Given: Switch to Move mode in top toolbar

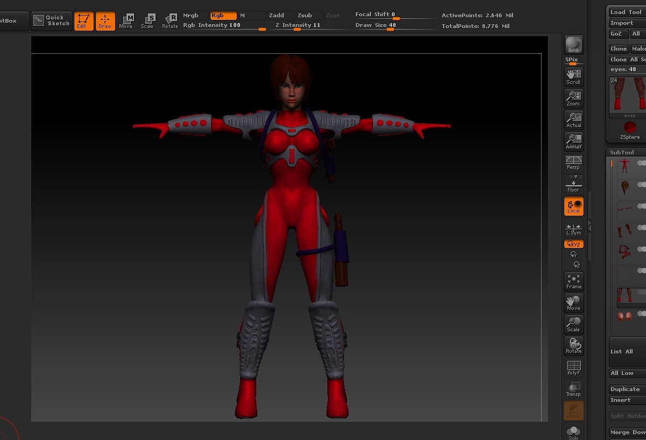Looking at the screenshot, I should pyautogui.click(x=126, y=21).
